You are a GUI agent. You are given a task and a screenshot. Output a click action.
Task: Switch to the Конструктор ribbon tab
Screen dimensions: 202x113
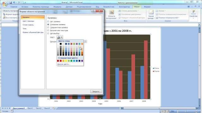(124, 7)
